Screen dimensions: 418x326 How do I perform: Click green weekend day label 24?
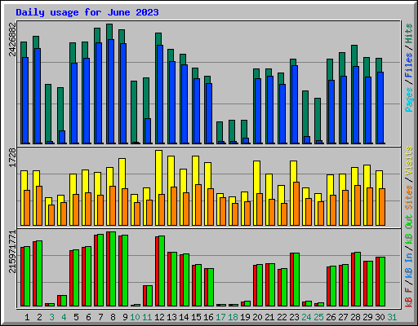click(306, 317)
